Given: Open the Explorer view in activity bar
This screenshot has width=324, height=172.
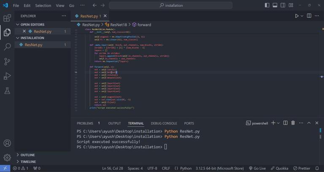Looking at the screenshot, I should pos(7,32).
